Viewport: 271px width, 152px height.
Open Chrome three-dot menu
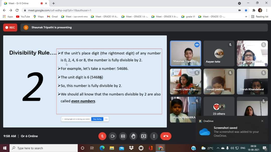[267, 10]
